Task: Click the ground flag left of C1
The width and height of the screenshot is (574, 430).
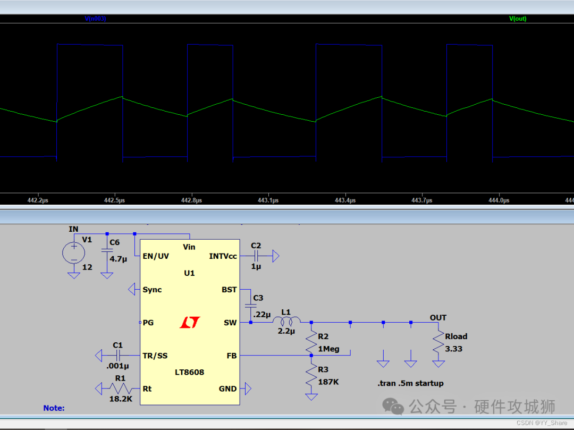Action: coord(98,356)
